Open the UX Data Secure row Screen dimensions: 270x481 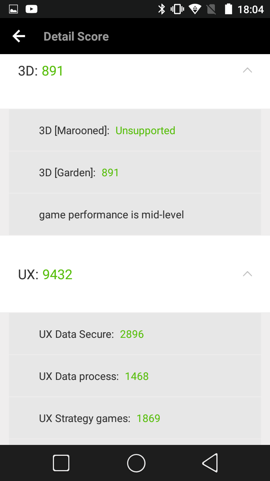[x=135, y=334]
